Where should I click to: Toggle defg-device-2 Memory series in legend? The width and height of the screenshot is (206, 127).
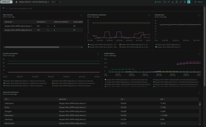[134, 47]
